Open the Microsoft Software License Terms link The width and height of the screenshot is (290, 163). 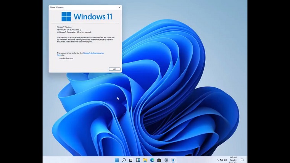tap(93, 53)
